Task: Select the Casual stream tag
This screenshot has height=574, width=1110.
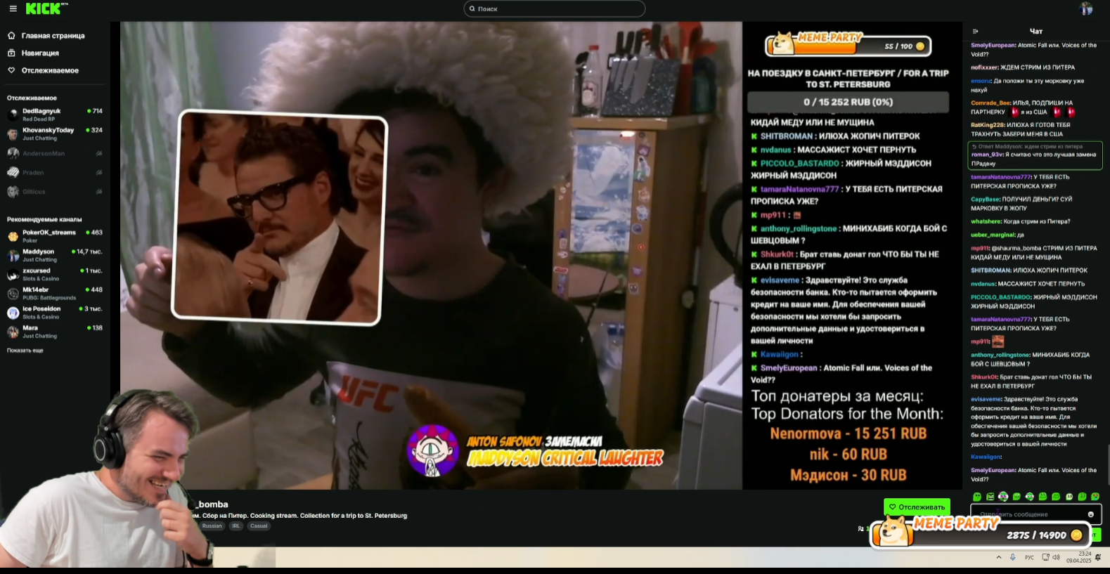Action: tap(259, 526)
